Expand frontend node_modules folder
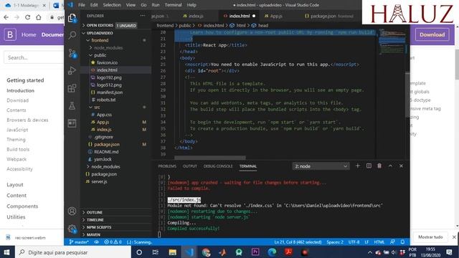The height and width of the screenshot is (258, 459). tap(108, 48)
